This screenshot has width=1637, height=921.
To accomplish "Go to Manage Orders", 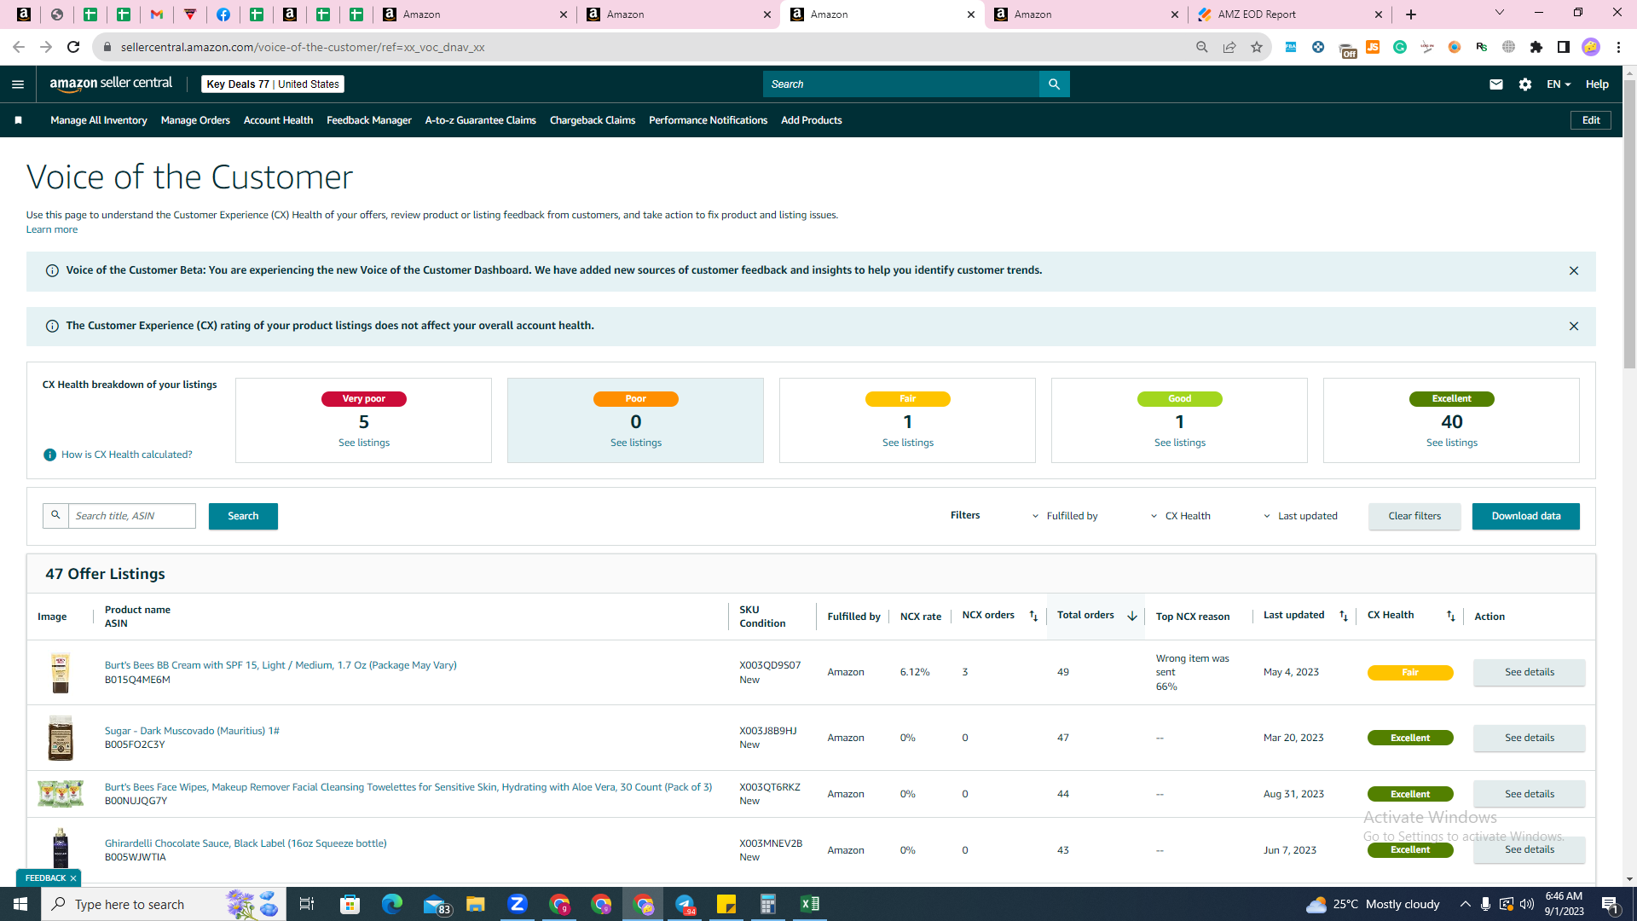I will [x=195, y=120].
